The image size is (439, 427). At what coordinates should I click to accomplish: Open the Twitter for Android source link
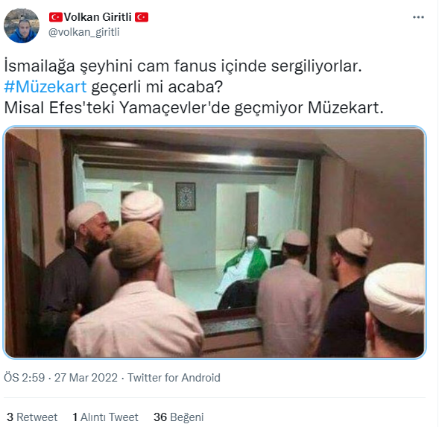[174, 378]
